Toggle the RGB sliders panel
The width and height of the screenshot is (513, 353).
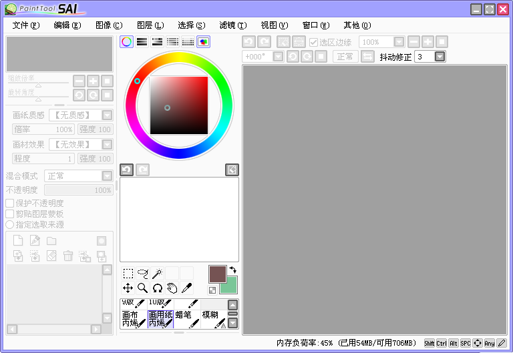pyautogui.click(x=142, y=42)
